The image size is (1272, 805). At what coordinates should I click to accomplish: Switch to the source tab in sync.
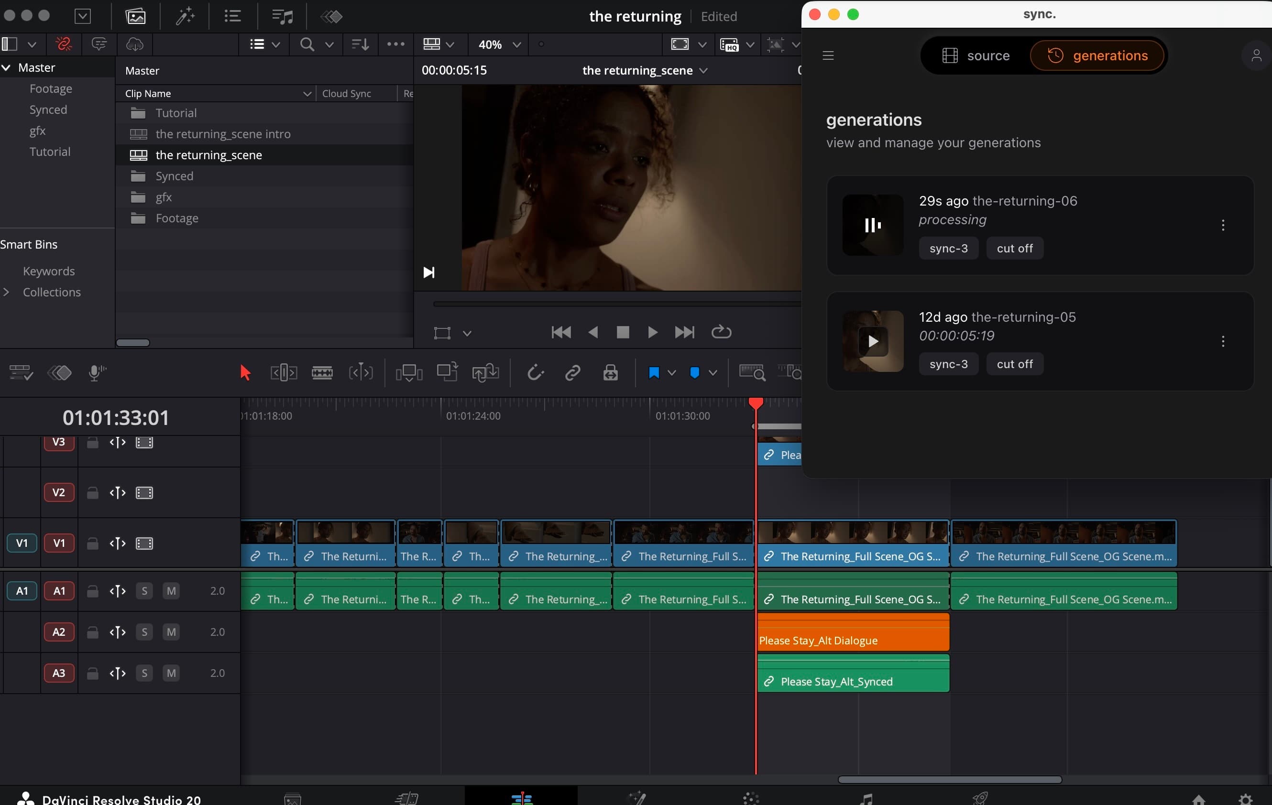(976, 55)
